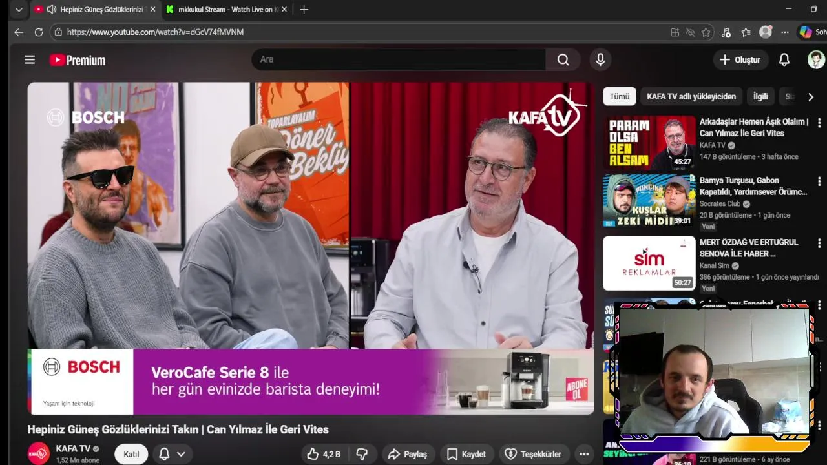View site information lock icon
The image size is (827, 465).
click(x=58, y=32)
